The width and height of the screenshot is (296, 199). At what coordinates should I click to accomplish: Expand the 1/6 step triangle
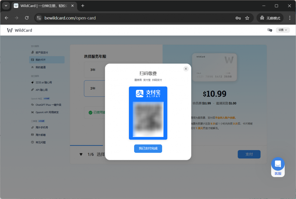click(81, 154)
